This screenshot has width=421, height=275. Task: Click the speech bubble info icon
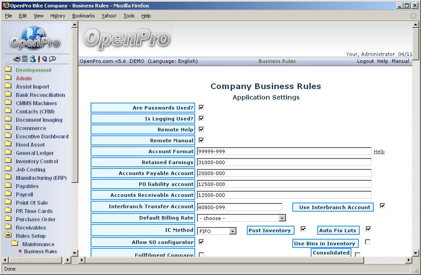tap(53, 59)
